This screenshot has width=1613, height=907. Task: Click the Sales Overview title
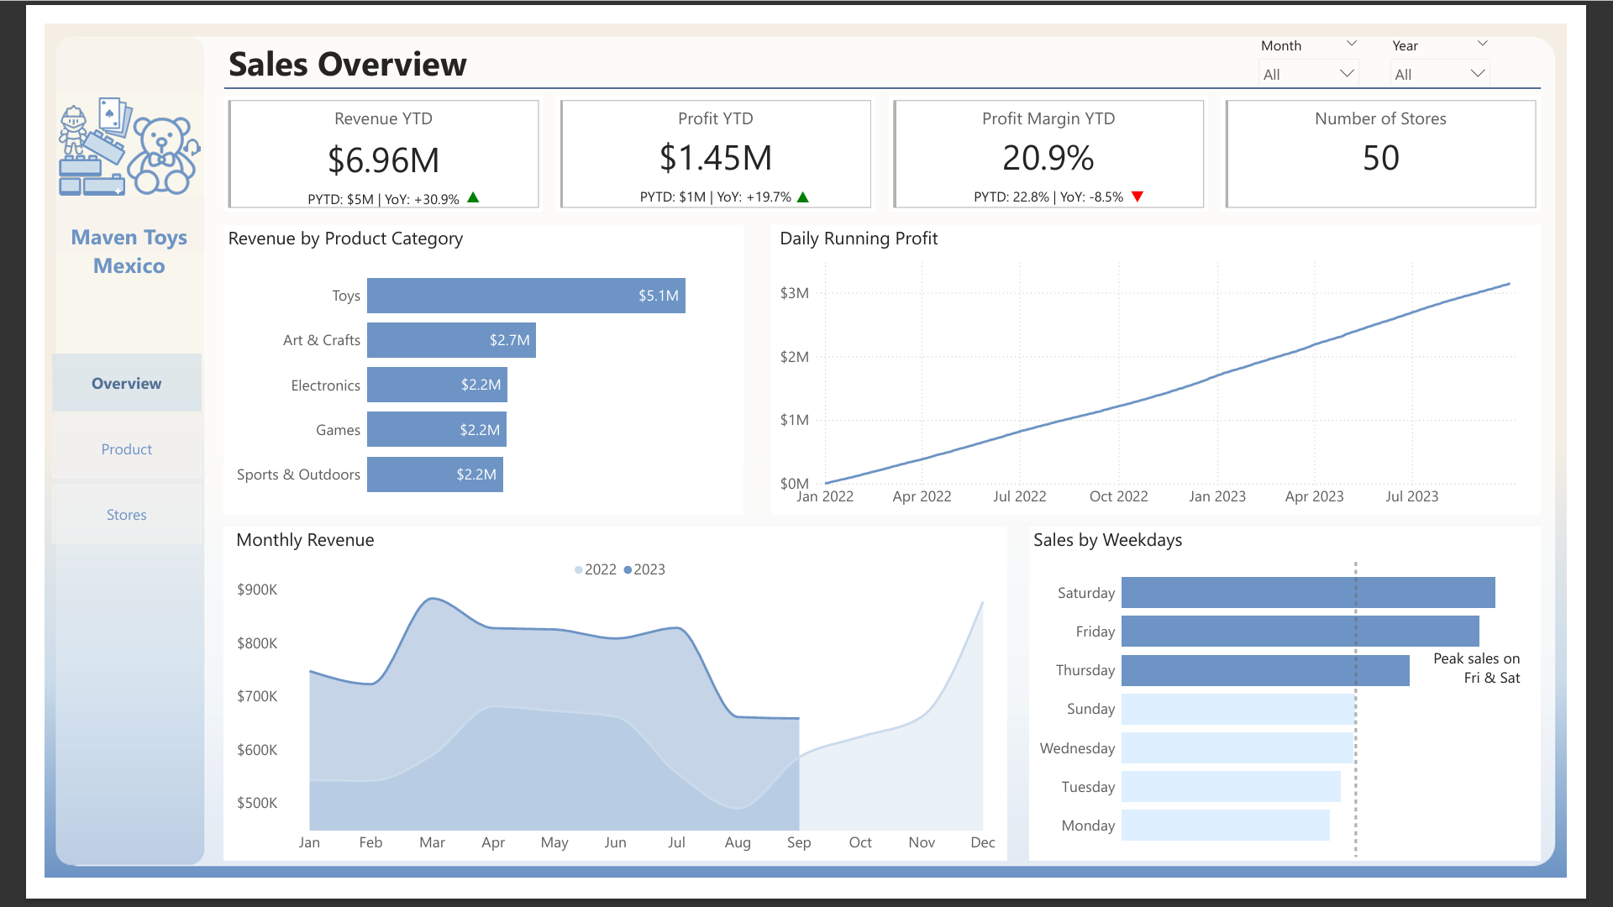(347, 64)
